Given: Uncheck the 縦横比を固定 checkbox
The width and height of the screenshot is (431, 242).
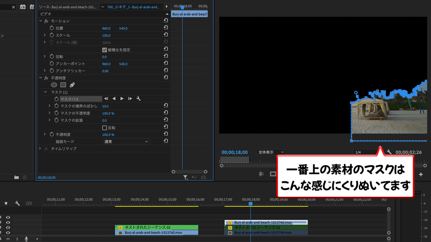Looking at the screenshot, I should pos(104,50).
